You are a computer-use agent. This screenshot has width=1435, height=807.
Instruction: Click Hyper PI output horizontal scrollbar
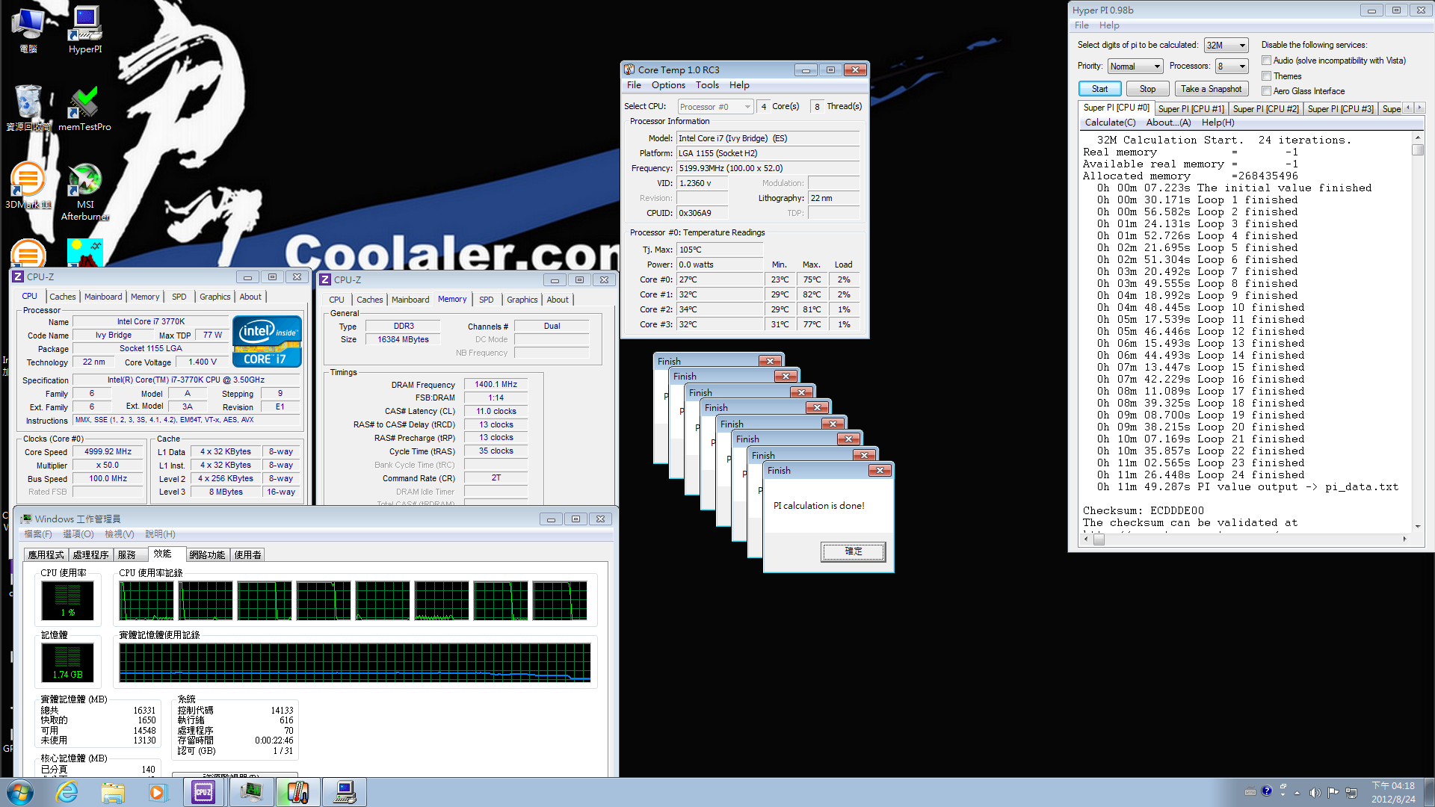[1246, 539]
